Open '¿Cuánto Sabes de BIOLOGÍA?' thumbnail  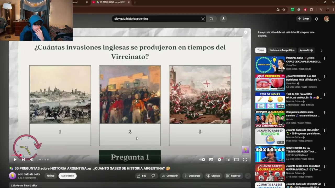click(x=270, y=137)
